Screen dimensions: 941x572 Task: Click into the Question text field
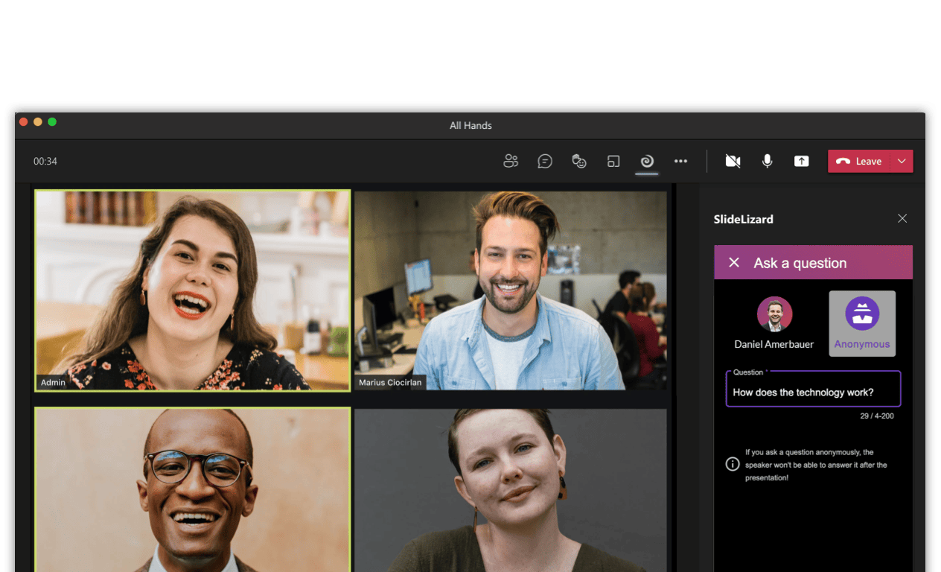813,392
